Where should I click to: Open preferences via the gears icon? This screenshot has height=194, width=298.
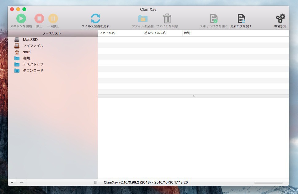[280, 19]
